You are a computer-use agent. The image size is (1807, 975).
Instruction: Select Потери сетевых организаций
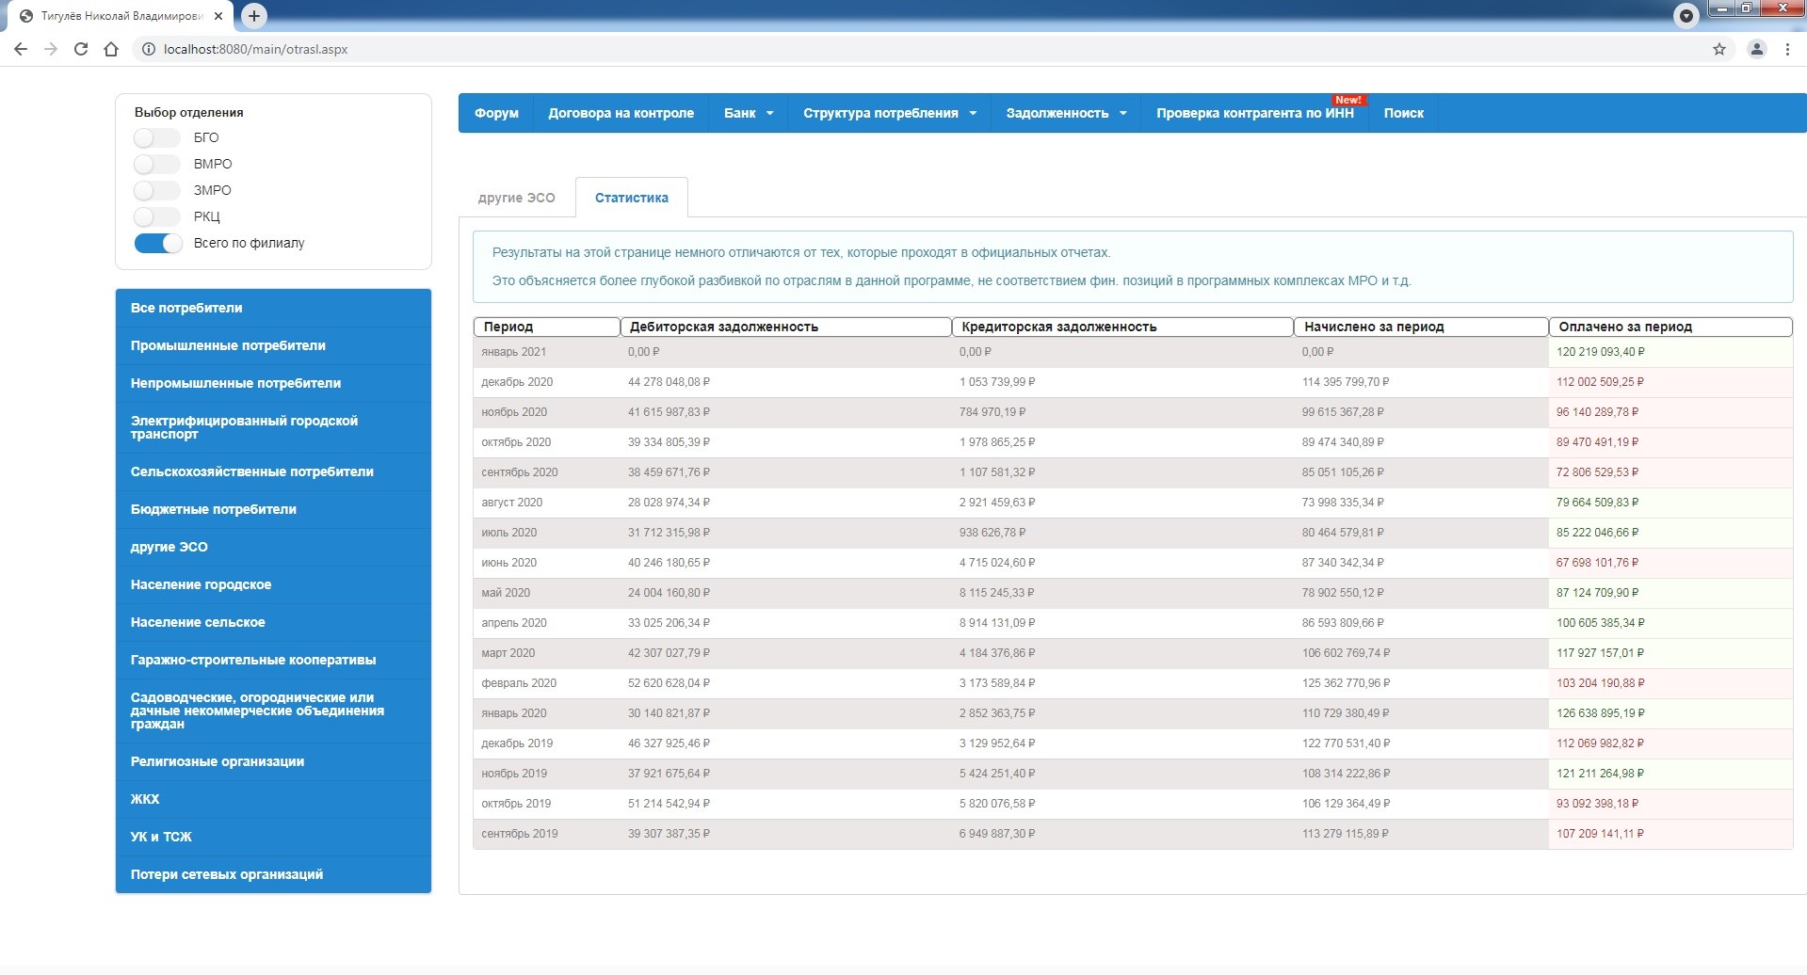273,874
